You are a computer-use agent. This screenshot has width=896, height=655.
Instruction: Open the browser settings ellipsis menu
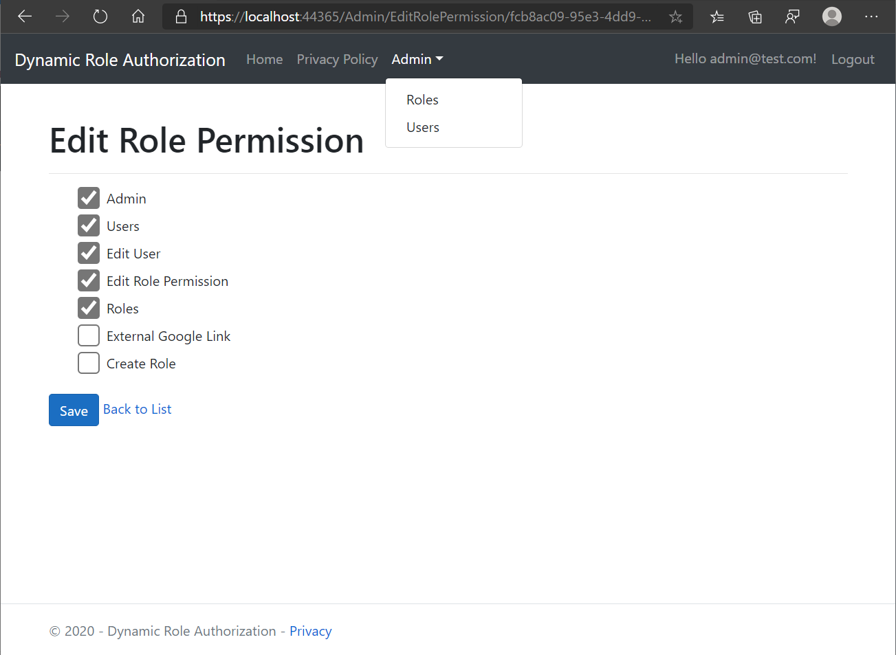click(x=871, y=16)
